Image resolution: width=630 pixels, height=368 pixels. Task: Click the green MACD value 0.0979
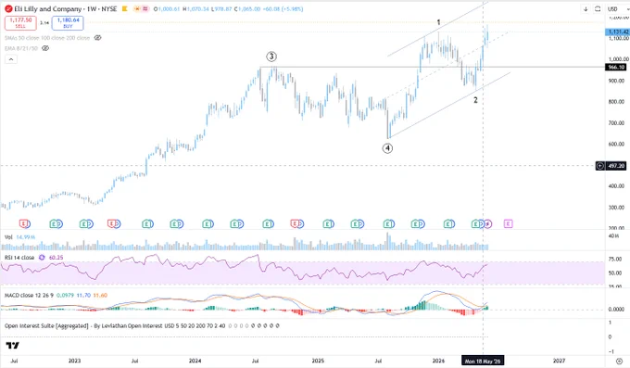[x=65, y=295]
